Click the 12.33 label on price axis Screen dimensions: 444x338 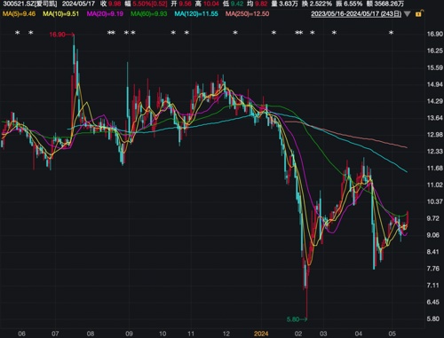point(435,152)
